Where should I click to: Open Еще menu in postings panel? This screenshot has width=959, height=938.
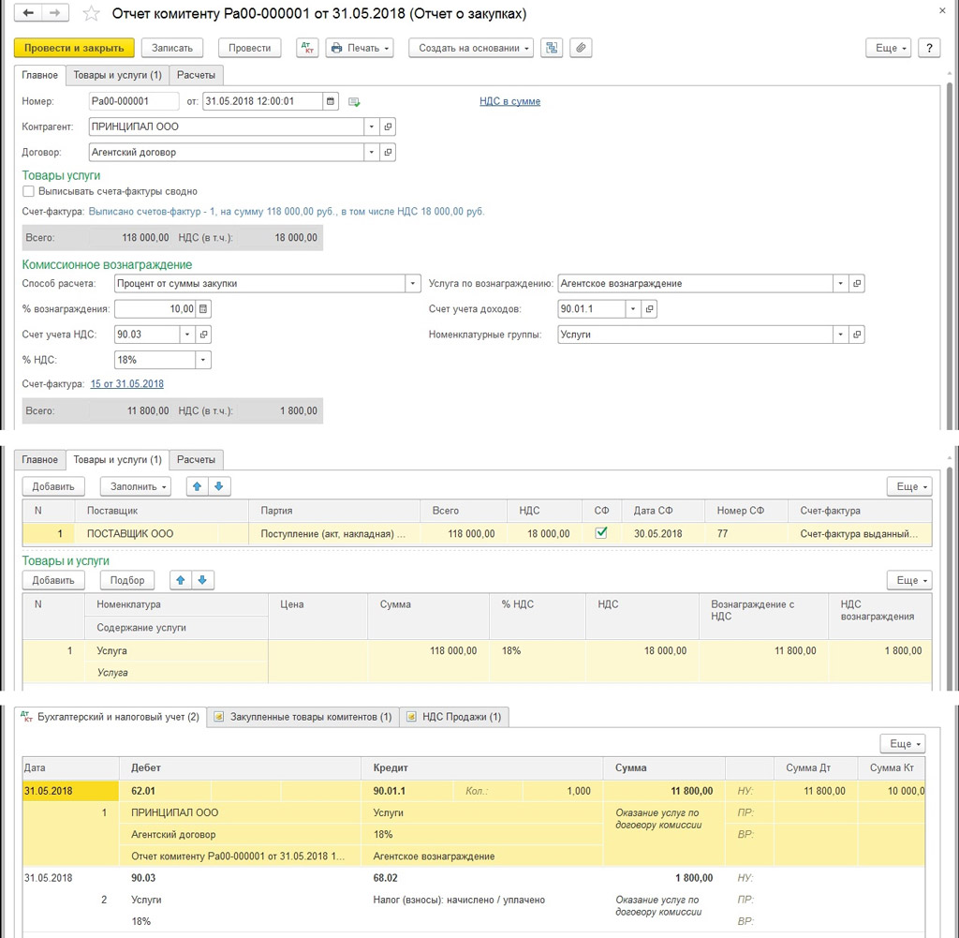coord(902,743)
